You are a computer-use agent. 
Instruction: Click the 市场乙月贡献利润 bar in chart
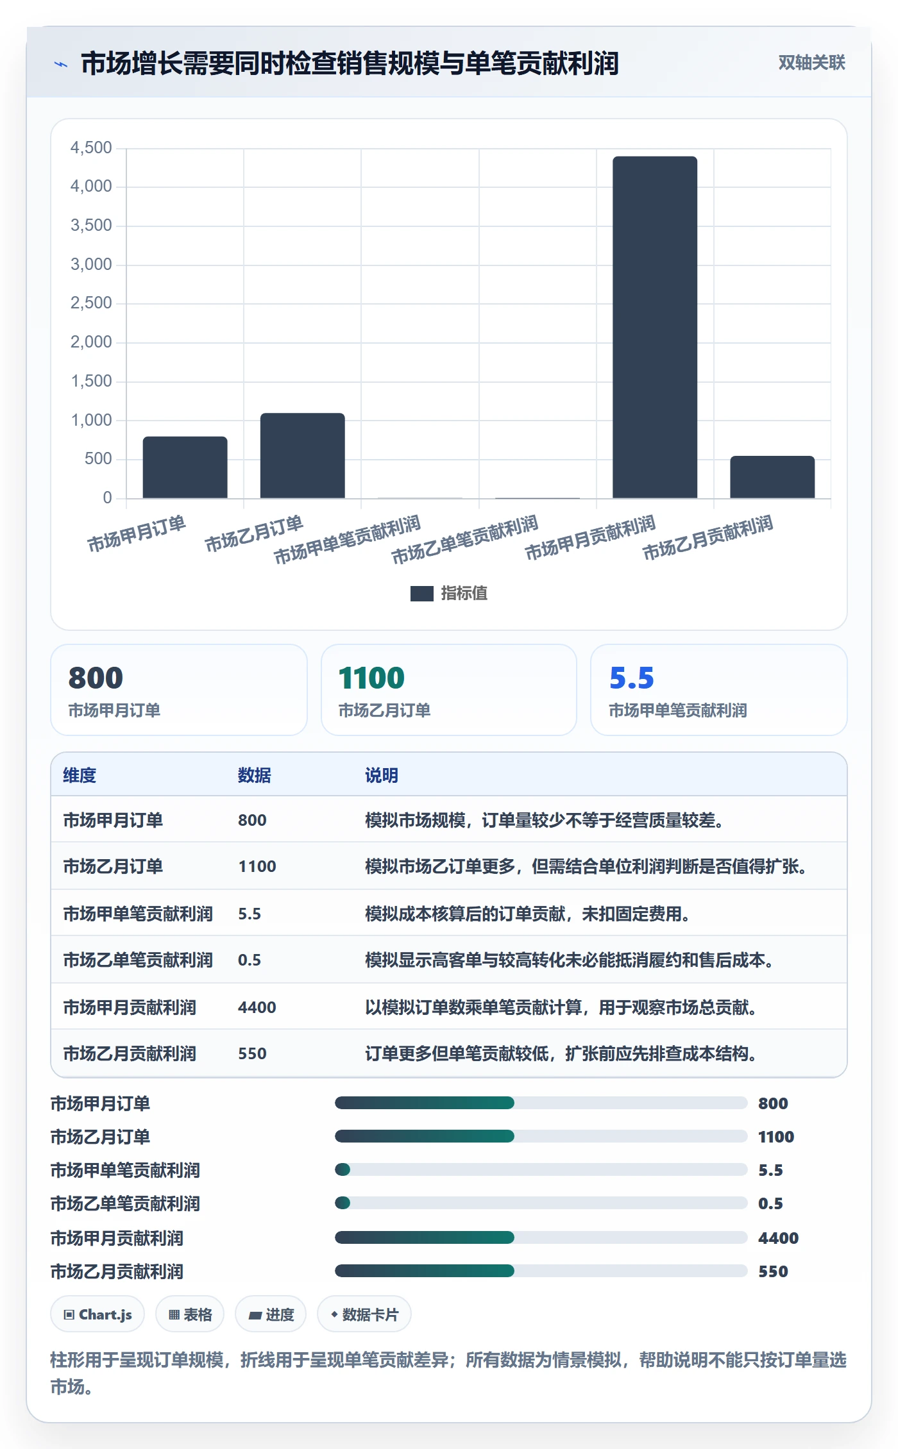772,477
